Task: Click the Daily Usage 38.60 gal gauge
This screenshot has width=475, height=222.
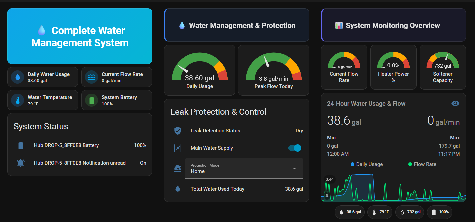Action: [200, 70]
